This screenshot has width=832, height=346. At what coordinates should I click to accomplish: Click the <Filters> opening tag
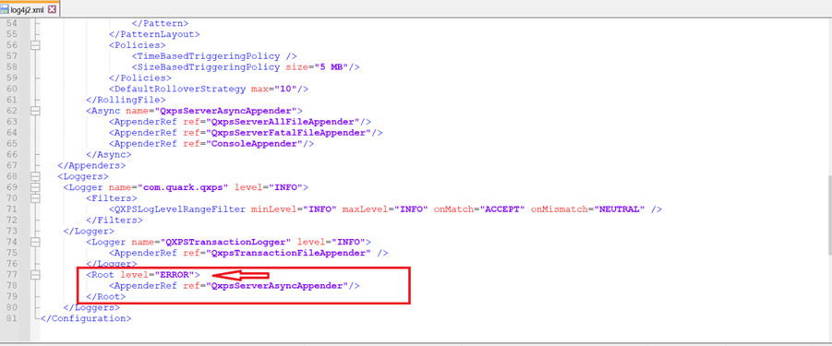coord(112,198)
